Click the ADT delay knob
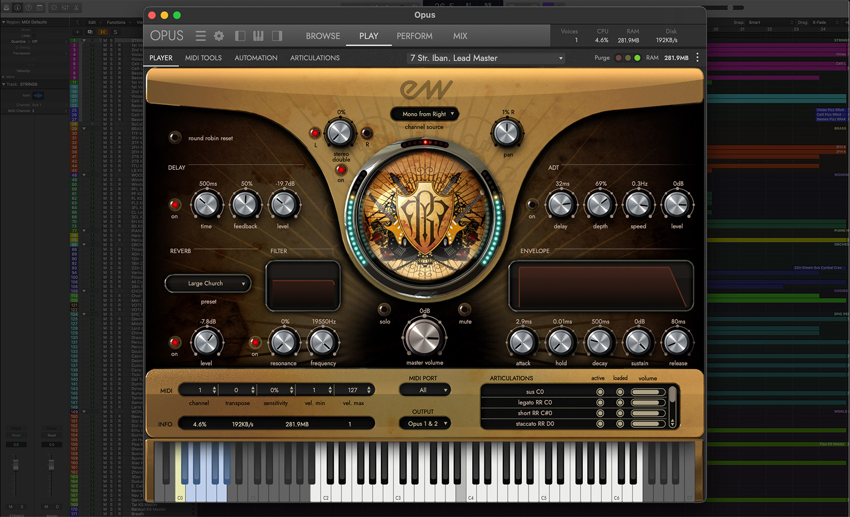This screenshot has width=850, height=517. click(561, 205)
